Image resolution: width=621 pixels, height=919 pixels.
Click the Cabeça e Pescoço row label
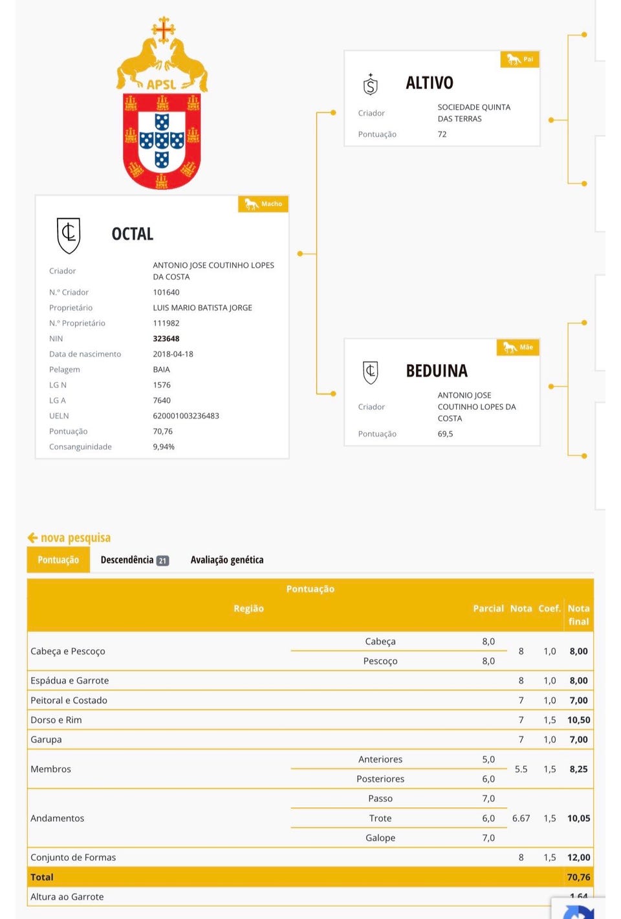tap(68, 651)
